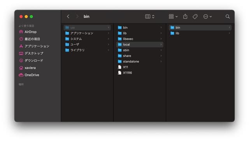Click the 場所 sidebar header
The image size is (249, 141).
click(21, 85)
